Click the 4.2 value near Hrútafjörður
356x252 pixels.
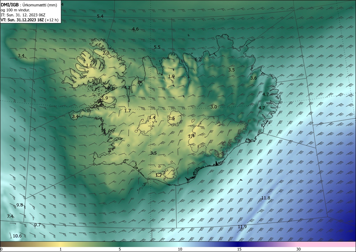coord(127,87)
